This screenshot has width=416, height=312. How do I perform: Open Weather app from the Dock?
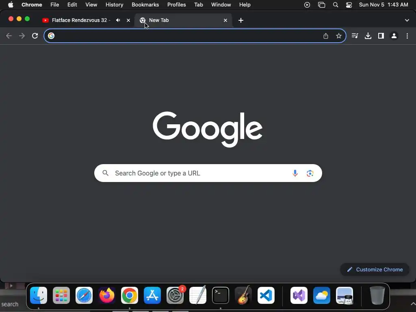(322, 295)
